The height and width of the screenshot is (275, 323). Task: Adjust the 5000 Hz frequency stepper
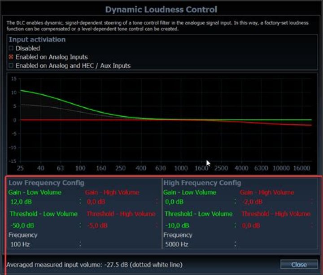coord(235,244)
